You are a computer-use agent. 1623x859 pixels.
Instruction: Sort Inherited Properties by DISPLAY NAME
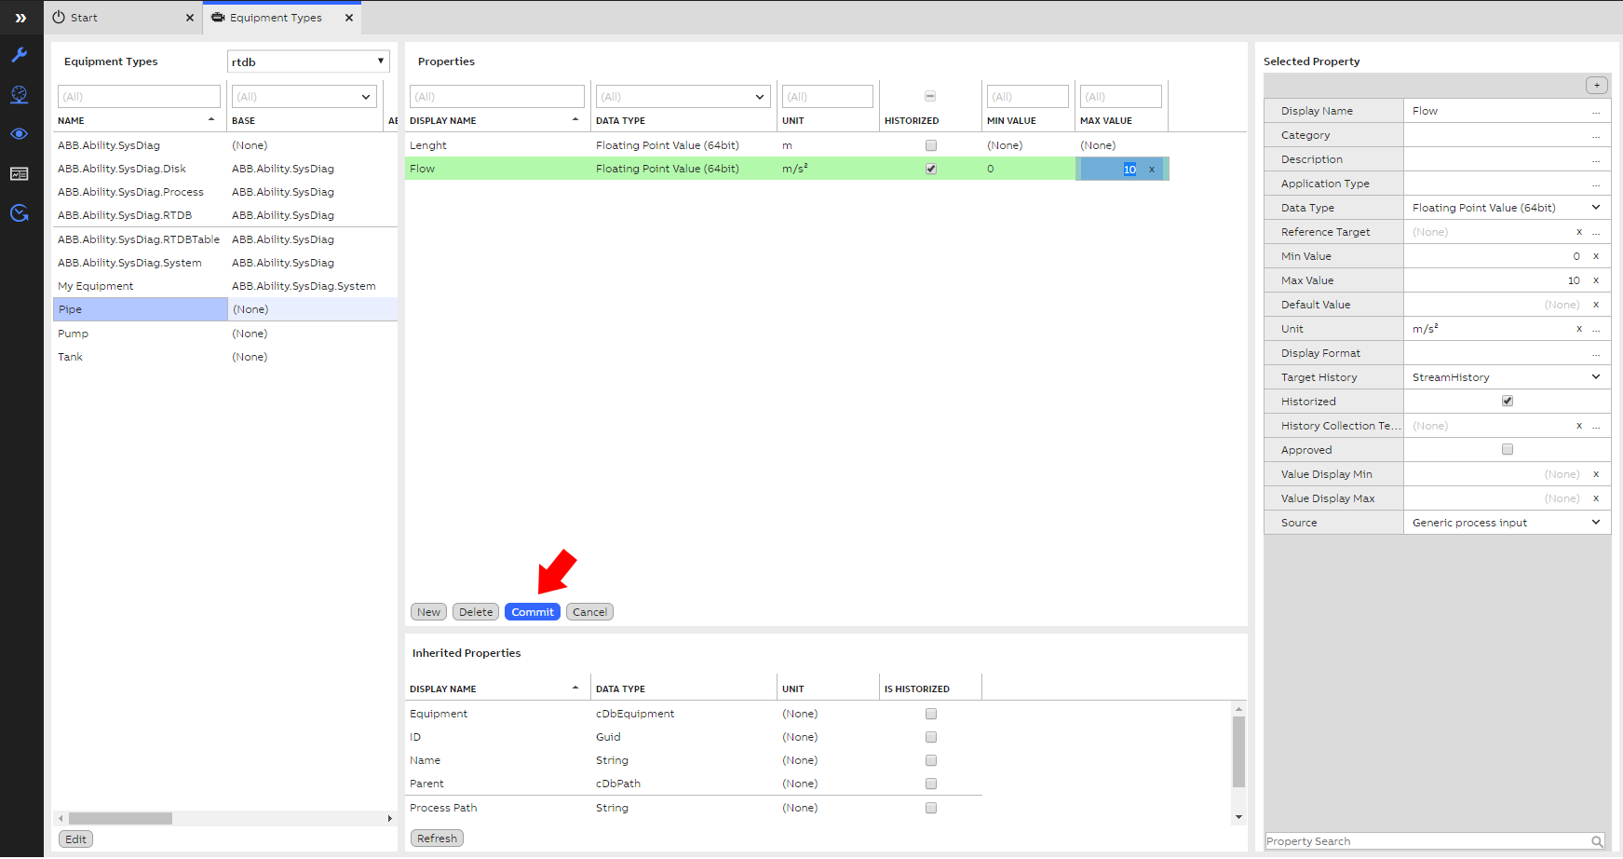(495, 689)
